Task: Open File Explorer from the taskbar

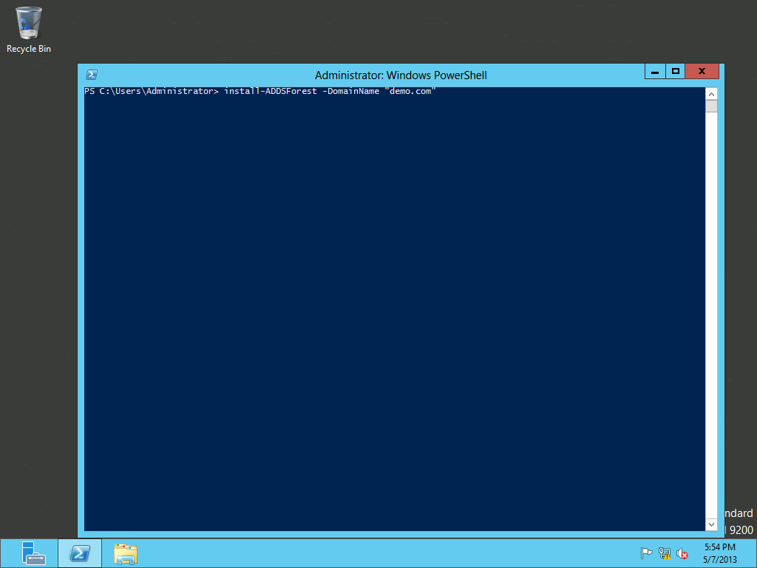Action: 126,553
